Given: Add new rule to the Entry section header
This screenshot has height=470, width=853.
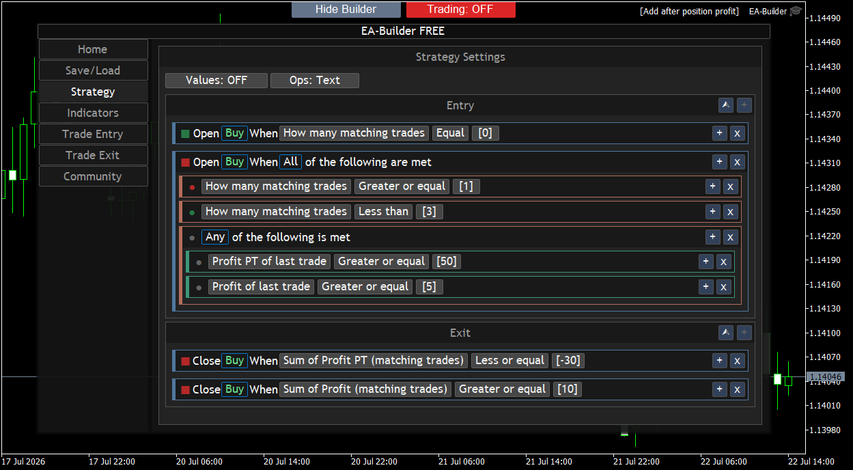Looking at the screenshot, I should point(744,105).
